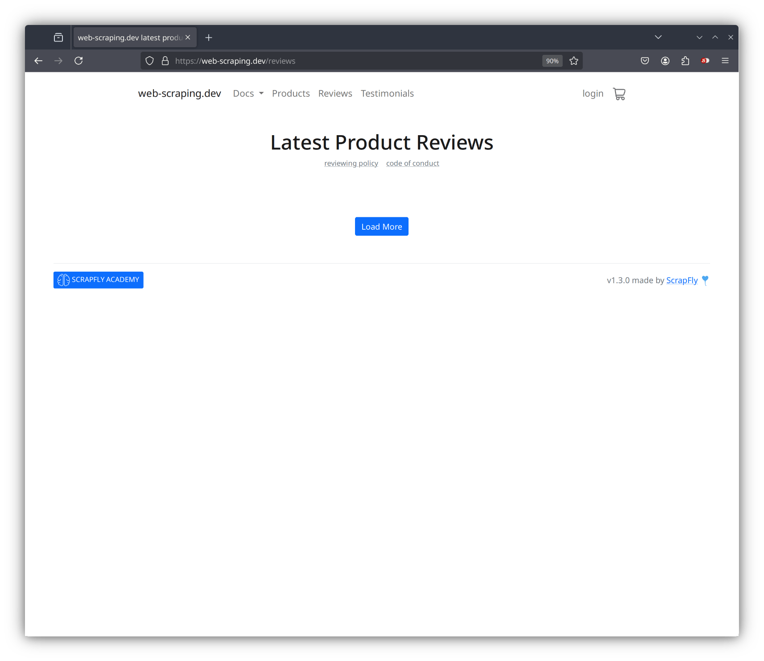Open the reviewing policy link
The image size is (764, 661).
click(351, 163)
